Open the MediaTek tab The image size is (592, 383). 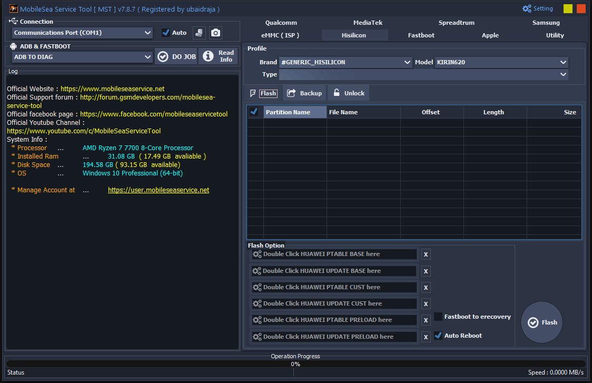click(368, 23)
